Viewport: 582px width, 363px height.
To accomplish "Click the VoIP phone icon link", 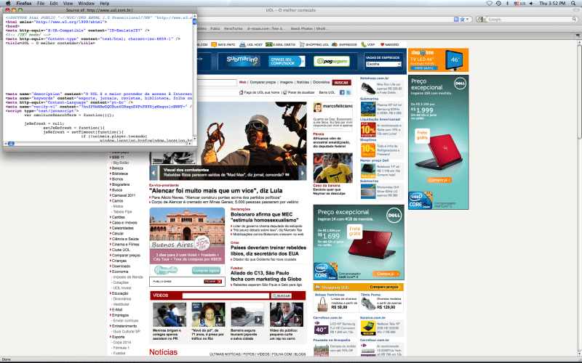I will [363, 44].
